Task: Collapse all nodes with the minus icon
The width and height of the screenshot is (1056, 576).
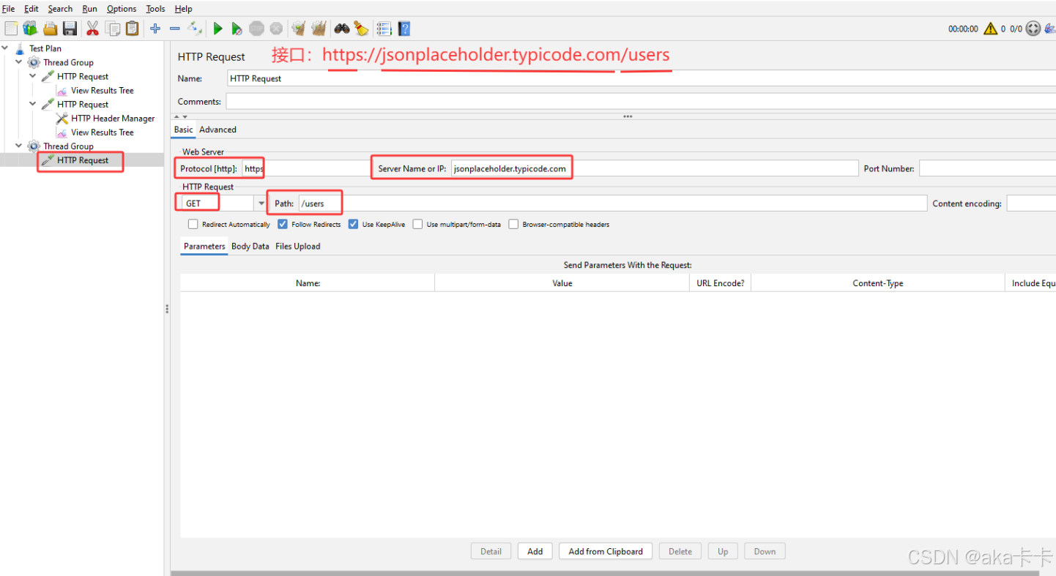Action: [x=174, y=29]
